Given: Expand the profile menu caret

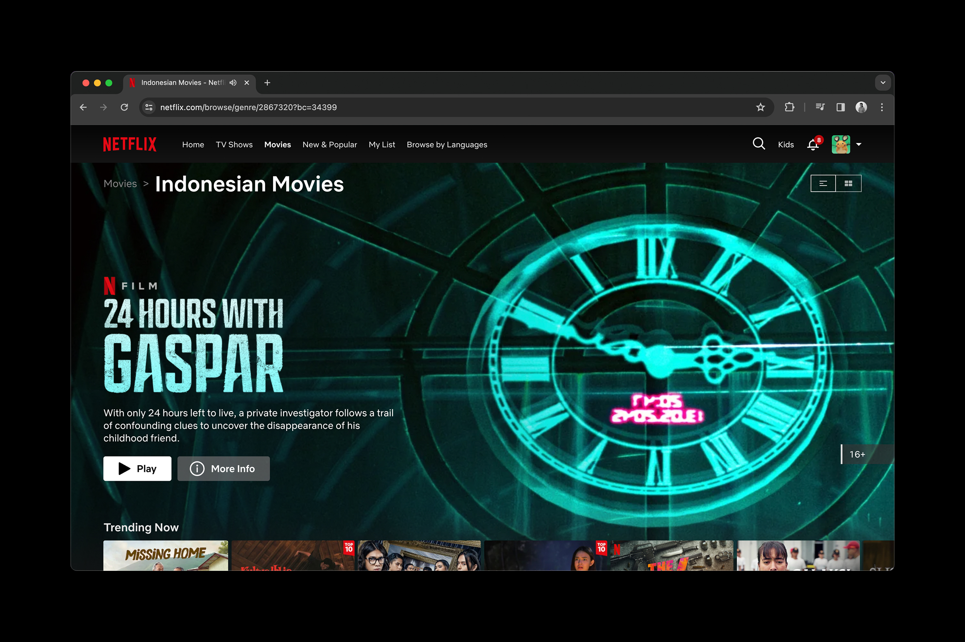Looking at the screenshot, I should 858,144.
